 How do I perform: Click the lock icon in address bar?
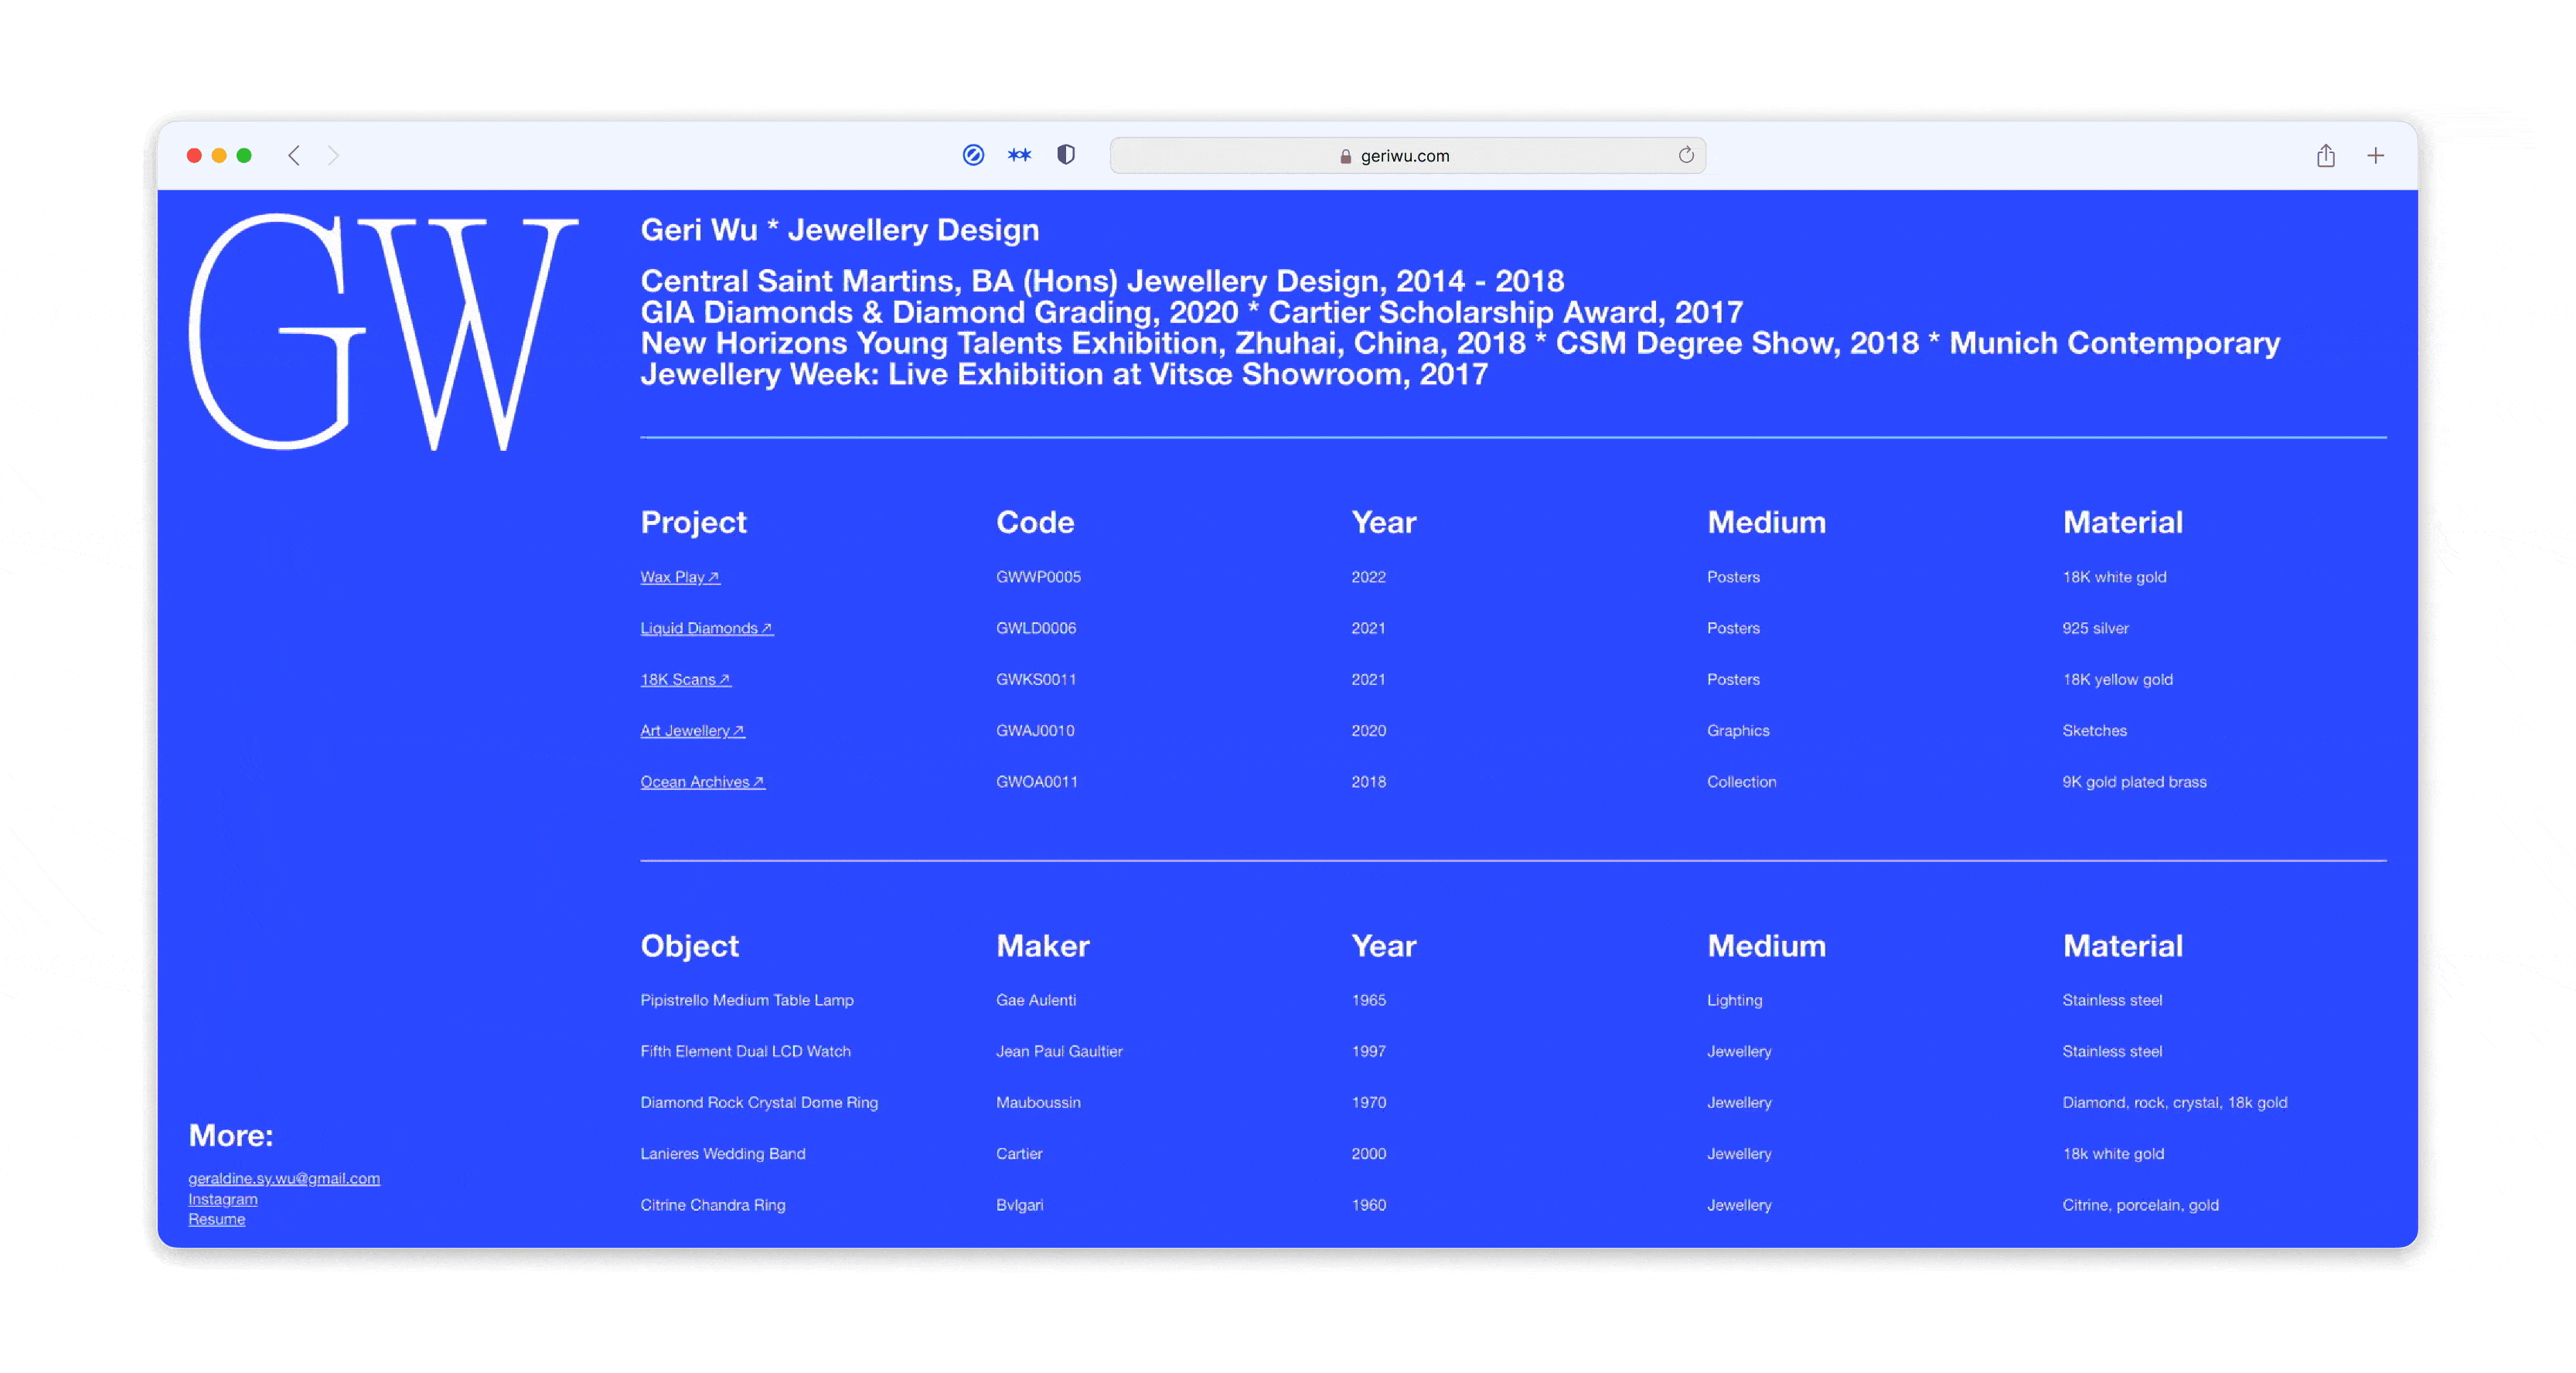1346,156
